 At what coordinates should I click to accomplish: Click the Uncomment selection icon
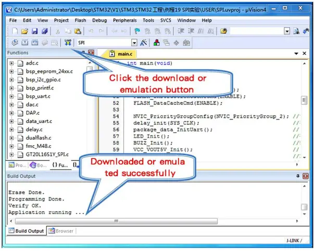coord(210,31)
